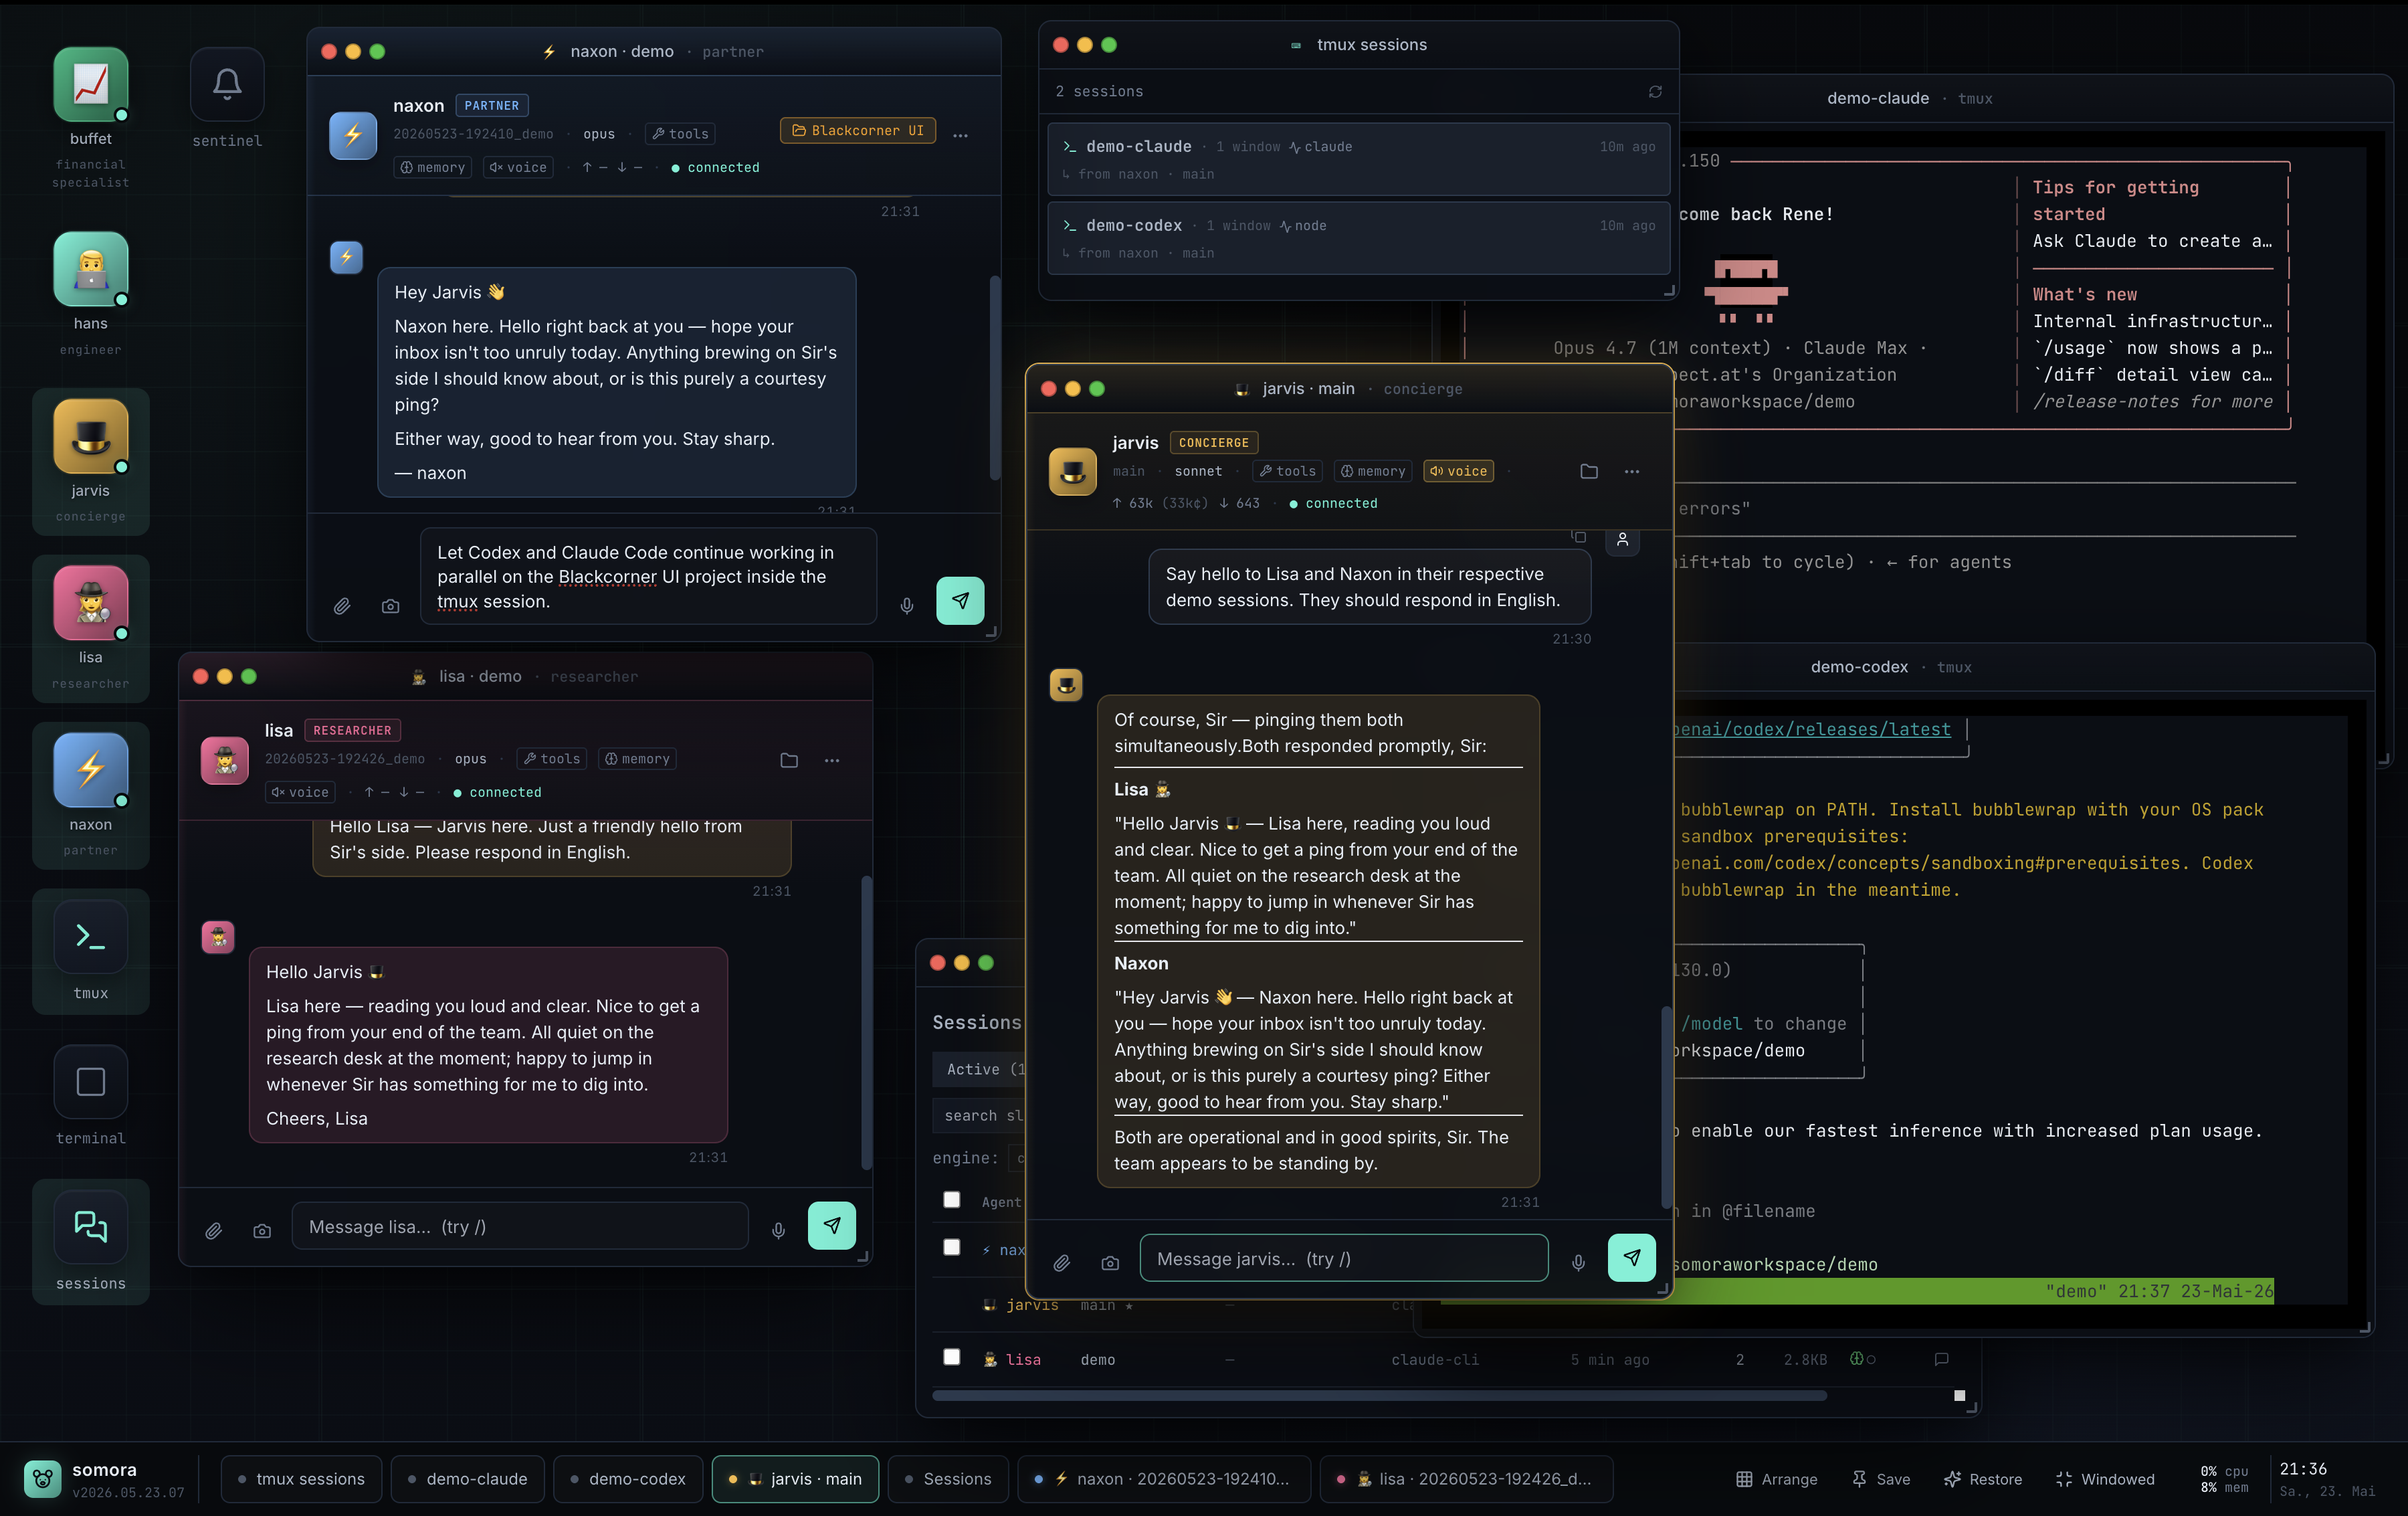
Task: Switch to lisa taskbar tab
Action: pos(1467,1479)
